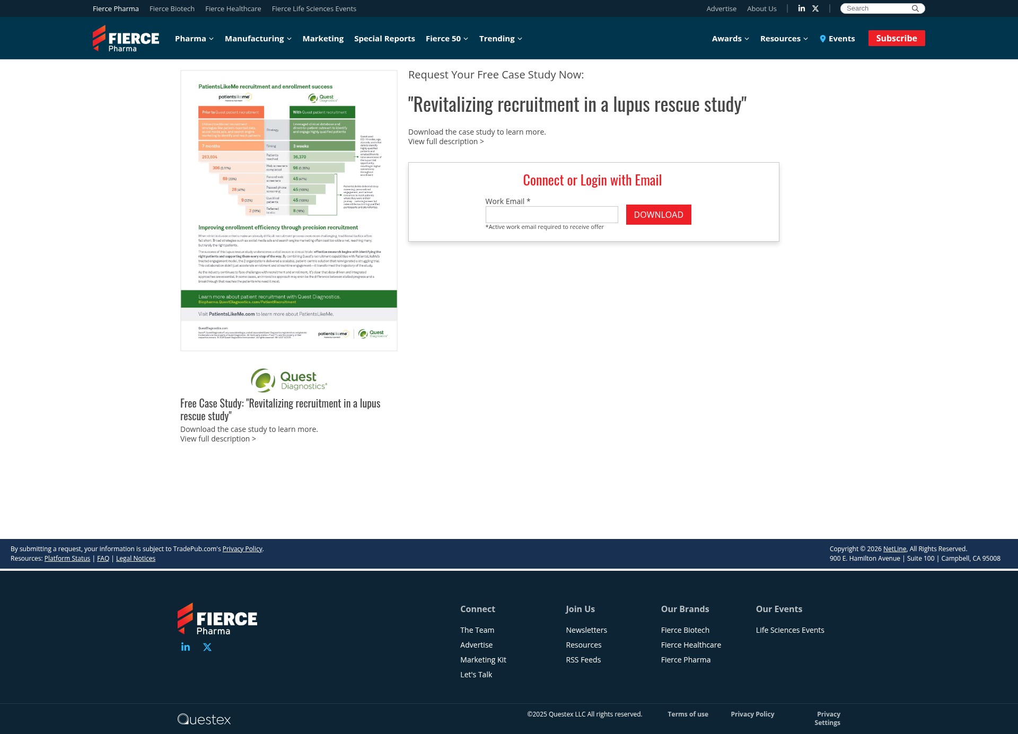1018x734 pixels.
Task: Select Fierce Pharma in top bar
Action: tap(116, 8)
